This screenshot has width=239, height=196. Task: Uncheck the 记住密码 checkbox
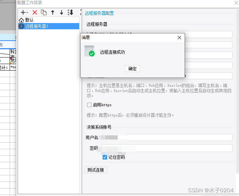click(x=105, y=157)
